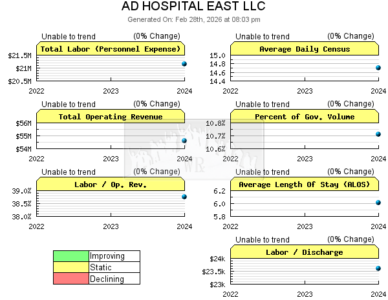Click the red Declining legend swatch
388x300 pixels.
pos(71,279)
